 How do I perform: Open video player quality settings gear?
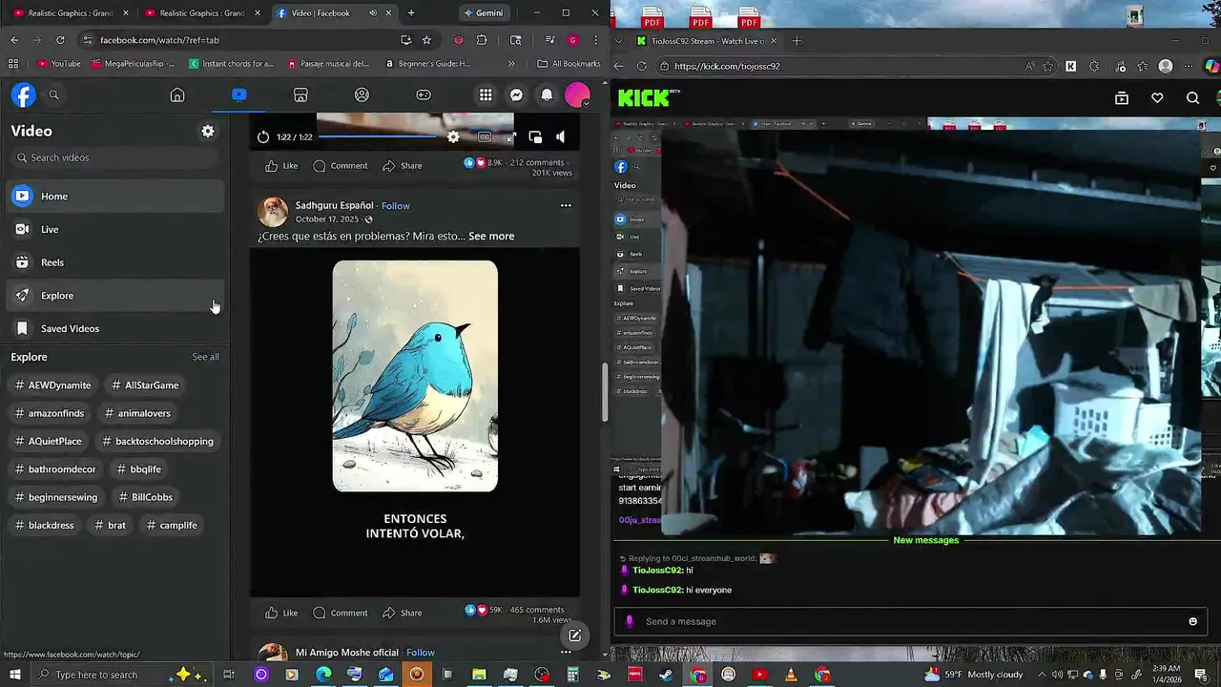coord(453,136)
